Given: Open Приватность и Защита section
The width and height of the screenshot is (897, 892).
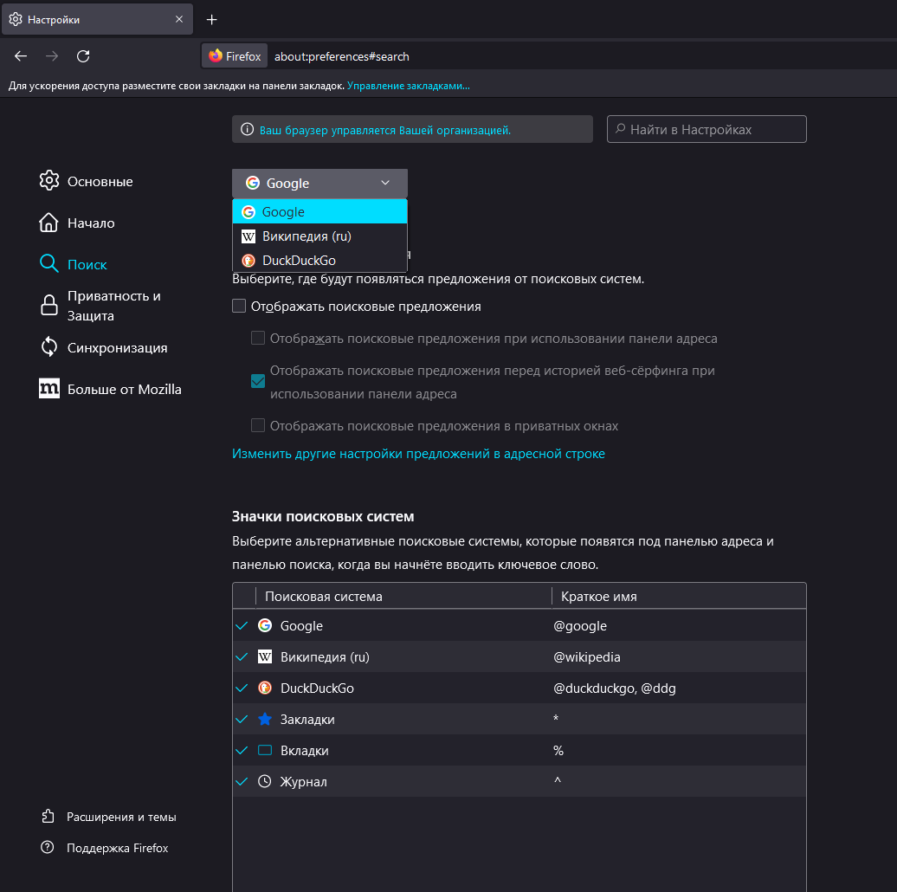Looking at the screenshot, I should (x=113, y=306).
